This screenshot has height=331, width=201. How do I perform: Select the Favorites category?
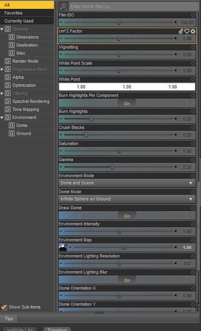coord(27,13)
